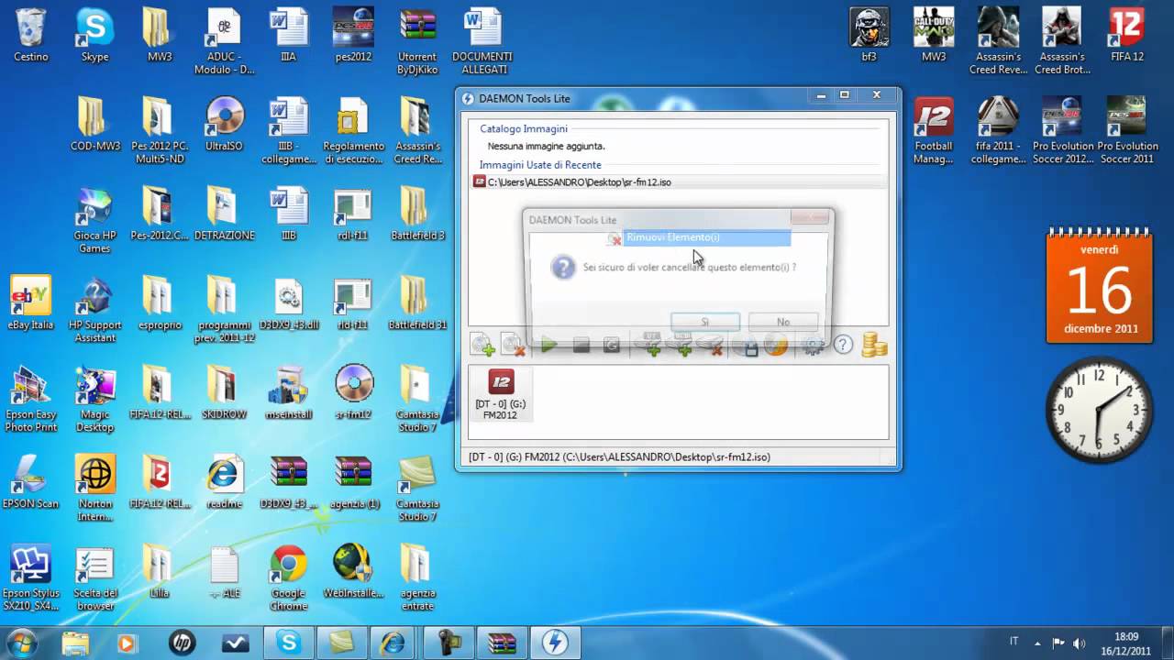Select the Utorrent ByDjKiko archive icon
Image resolution: width=1174 pixels, height=660 pixels.
[418, 41]
